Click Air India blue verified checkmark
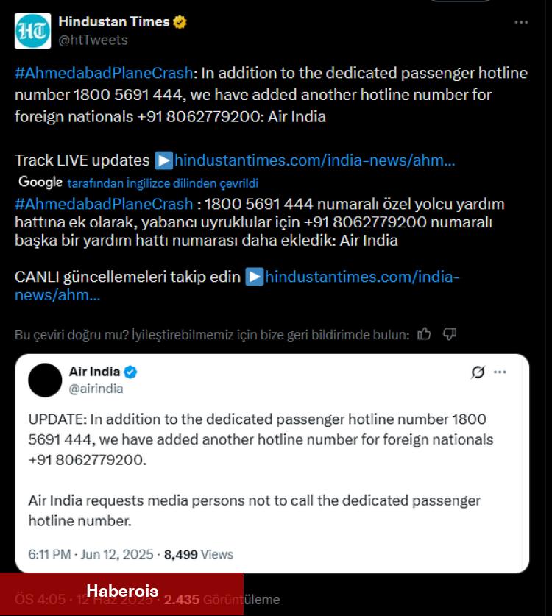The height and width of the screenshot is (616, 552). point(130,372)
